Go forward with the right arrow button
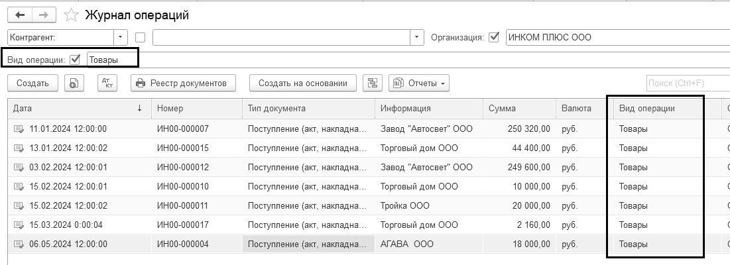 [x=44, y=15]
